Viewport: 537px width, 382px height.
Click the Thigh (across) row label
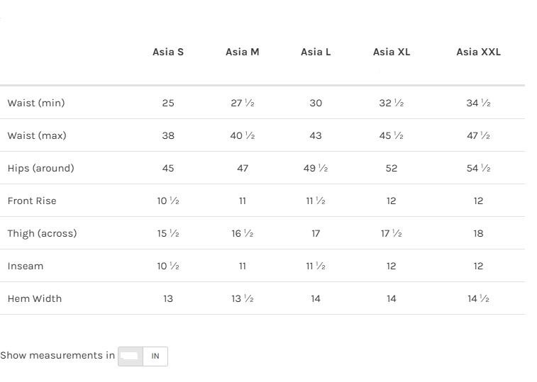click(x=42, y=233)
